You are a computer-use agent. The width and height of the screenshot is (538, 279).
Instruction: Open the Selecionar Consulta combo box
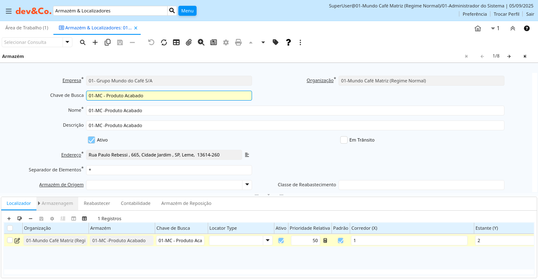coord(67,42)
